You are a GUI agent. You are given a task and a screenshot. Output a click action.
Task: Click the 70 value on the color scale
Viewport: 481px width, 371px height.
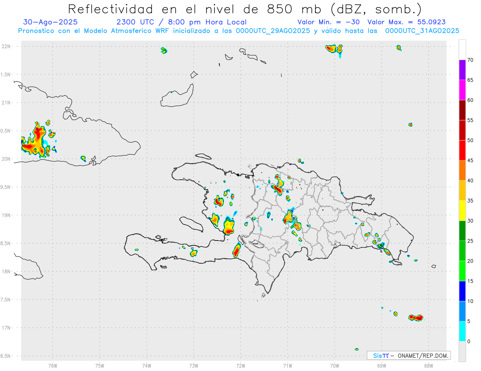click(470, 60)
